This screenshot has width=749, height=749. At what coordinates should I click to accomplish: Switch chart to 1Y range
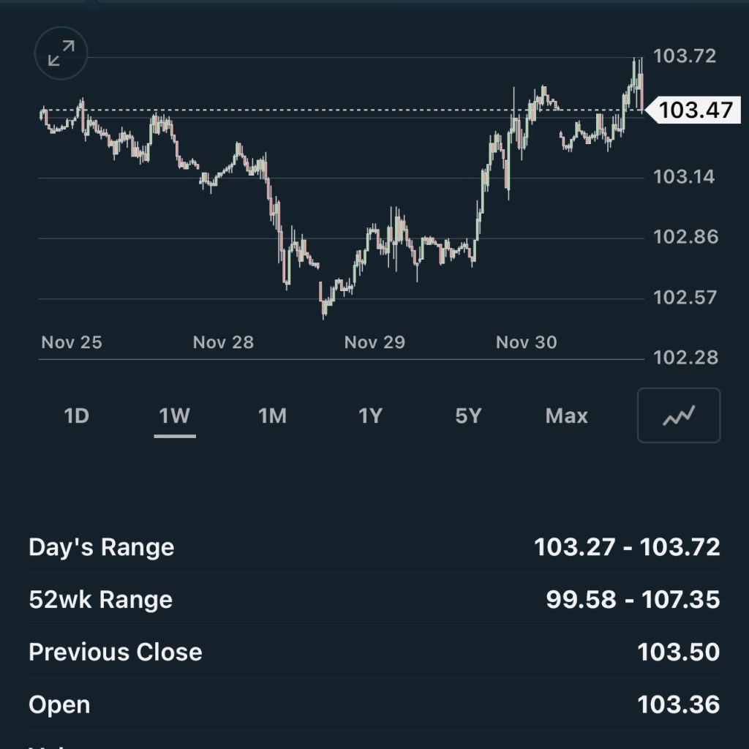tap(370, 416)
